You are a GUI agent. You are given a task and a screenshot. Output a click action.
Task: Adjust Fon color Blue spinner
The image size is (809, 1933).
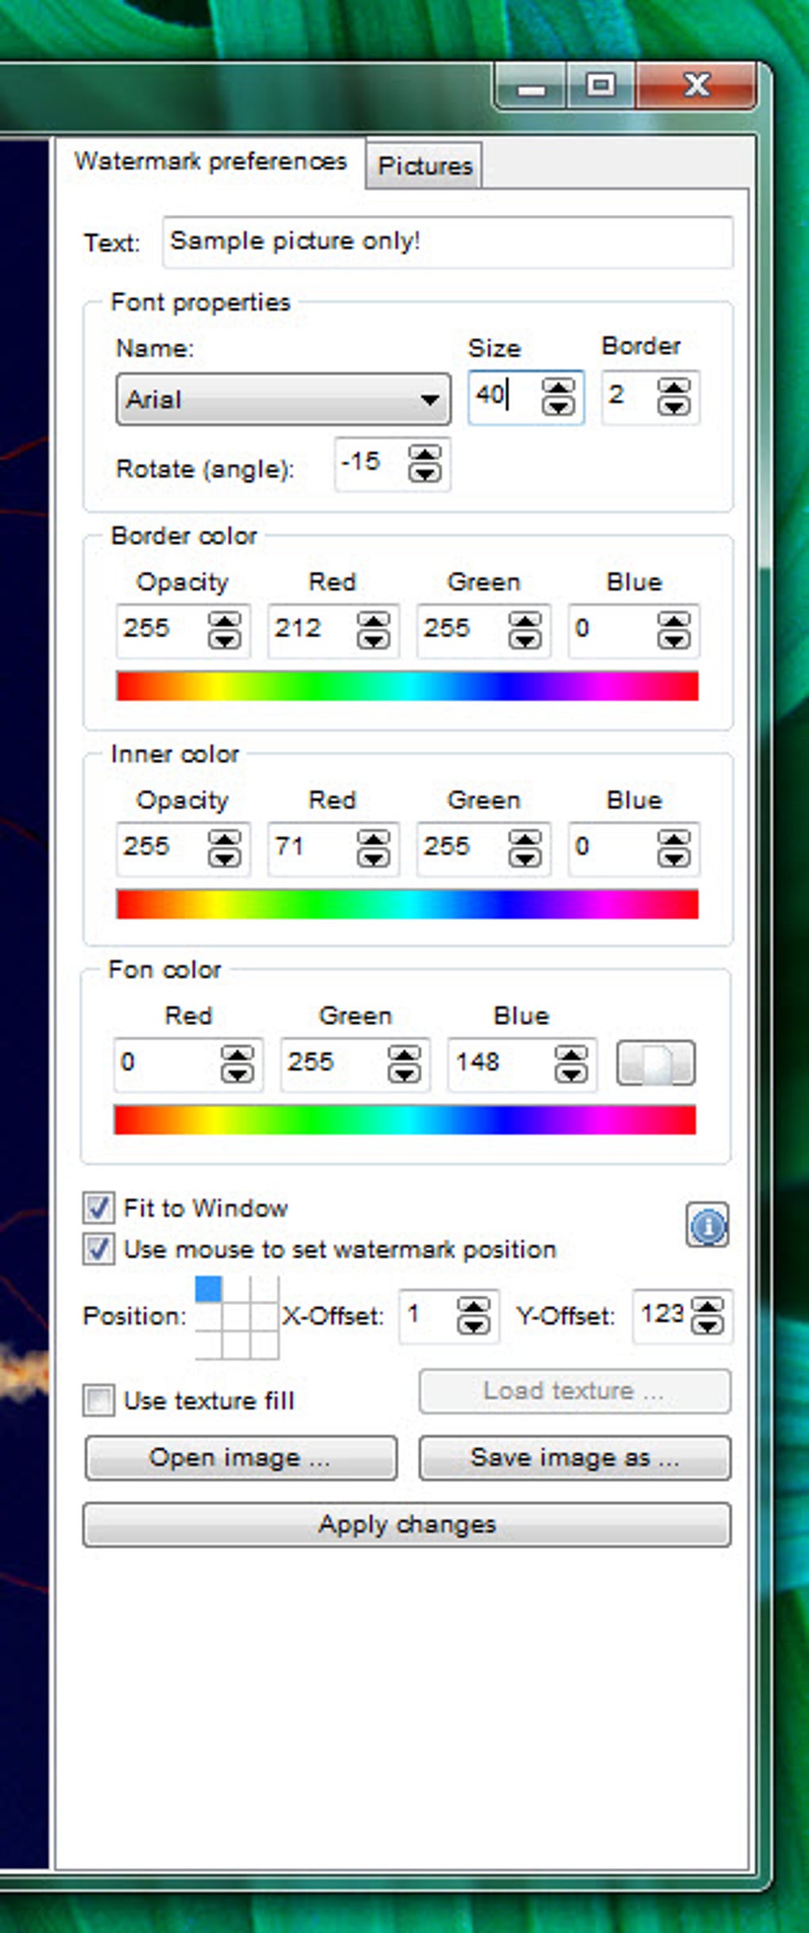[x=571, y=1064]
